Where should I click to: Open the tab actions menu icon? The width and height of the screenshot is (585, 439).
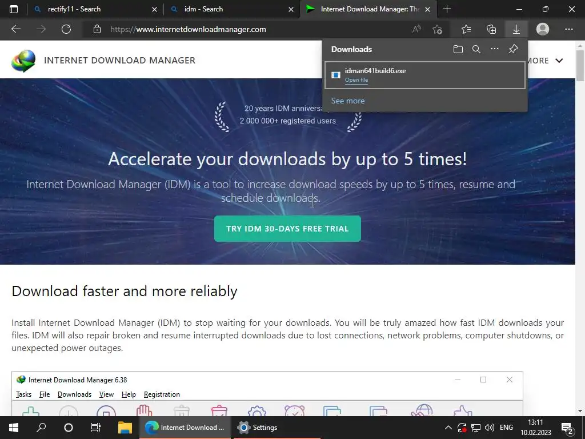click(14, 9)
